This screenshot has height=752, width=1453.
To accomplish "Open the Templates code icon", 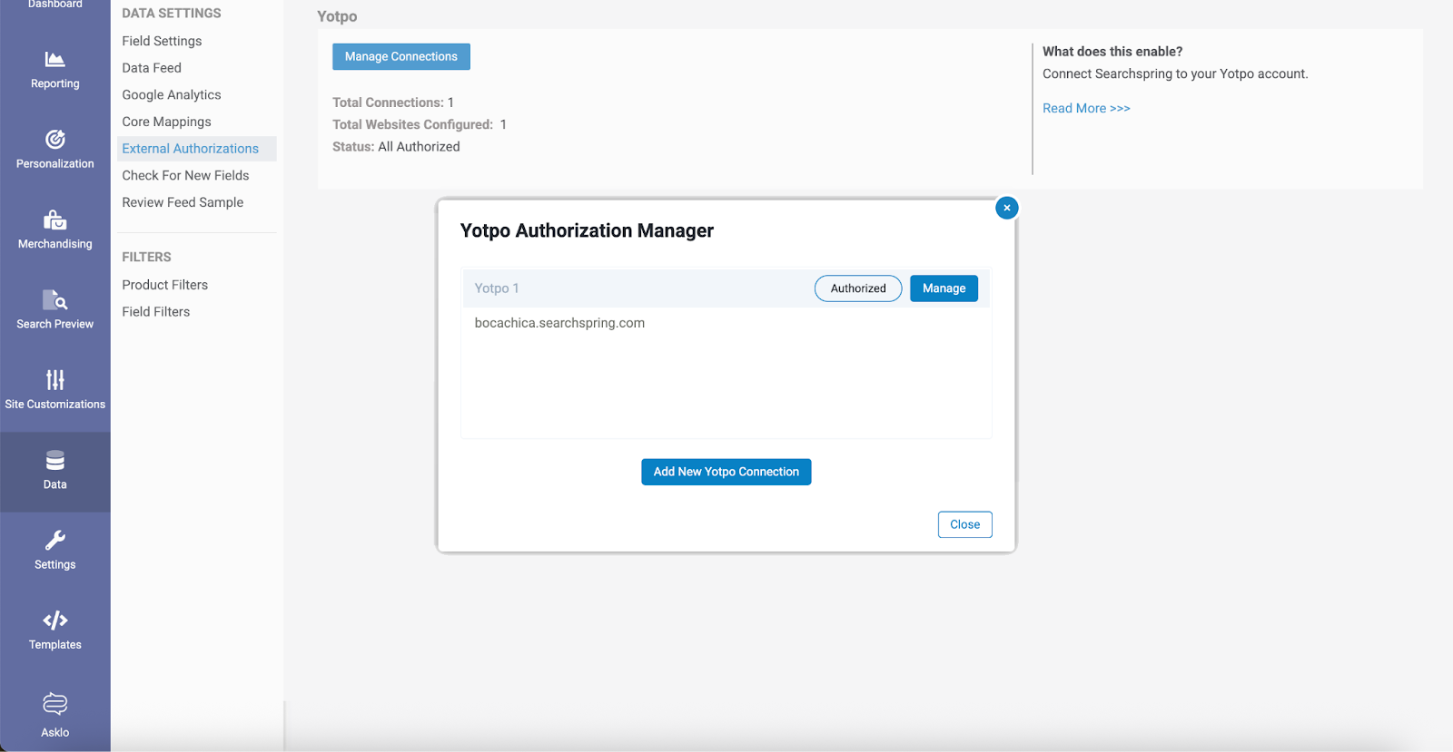I will click(54, 620).
